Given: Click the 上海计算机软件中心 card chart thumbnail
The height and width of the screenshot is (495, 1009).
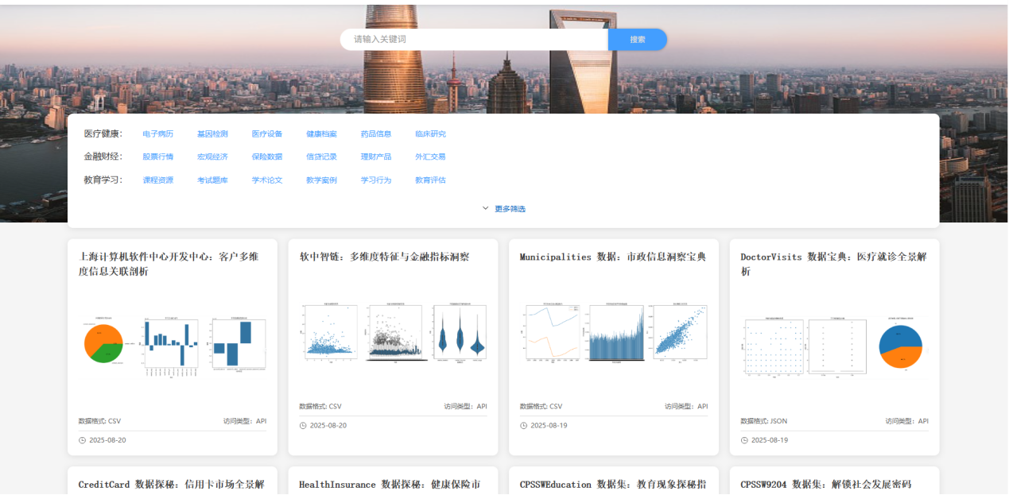Looking at the screenshot, I should point(173,346).
